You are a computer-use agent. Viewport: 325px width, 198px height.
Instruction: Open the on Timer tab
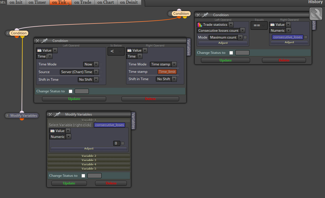point(37,3)
